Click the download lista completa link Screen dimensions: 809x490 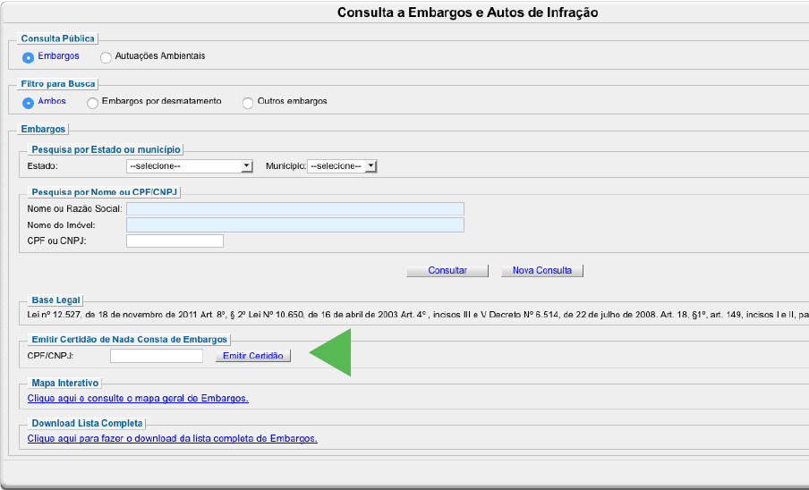pos(173,438)
